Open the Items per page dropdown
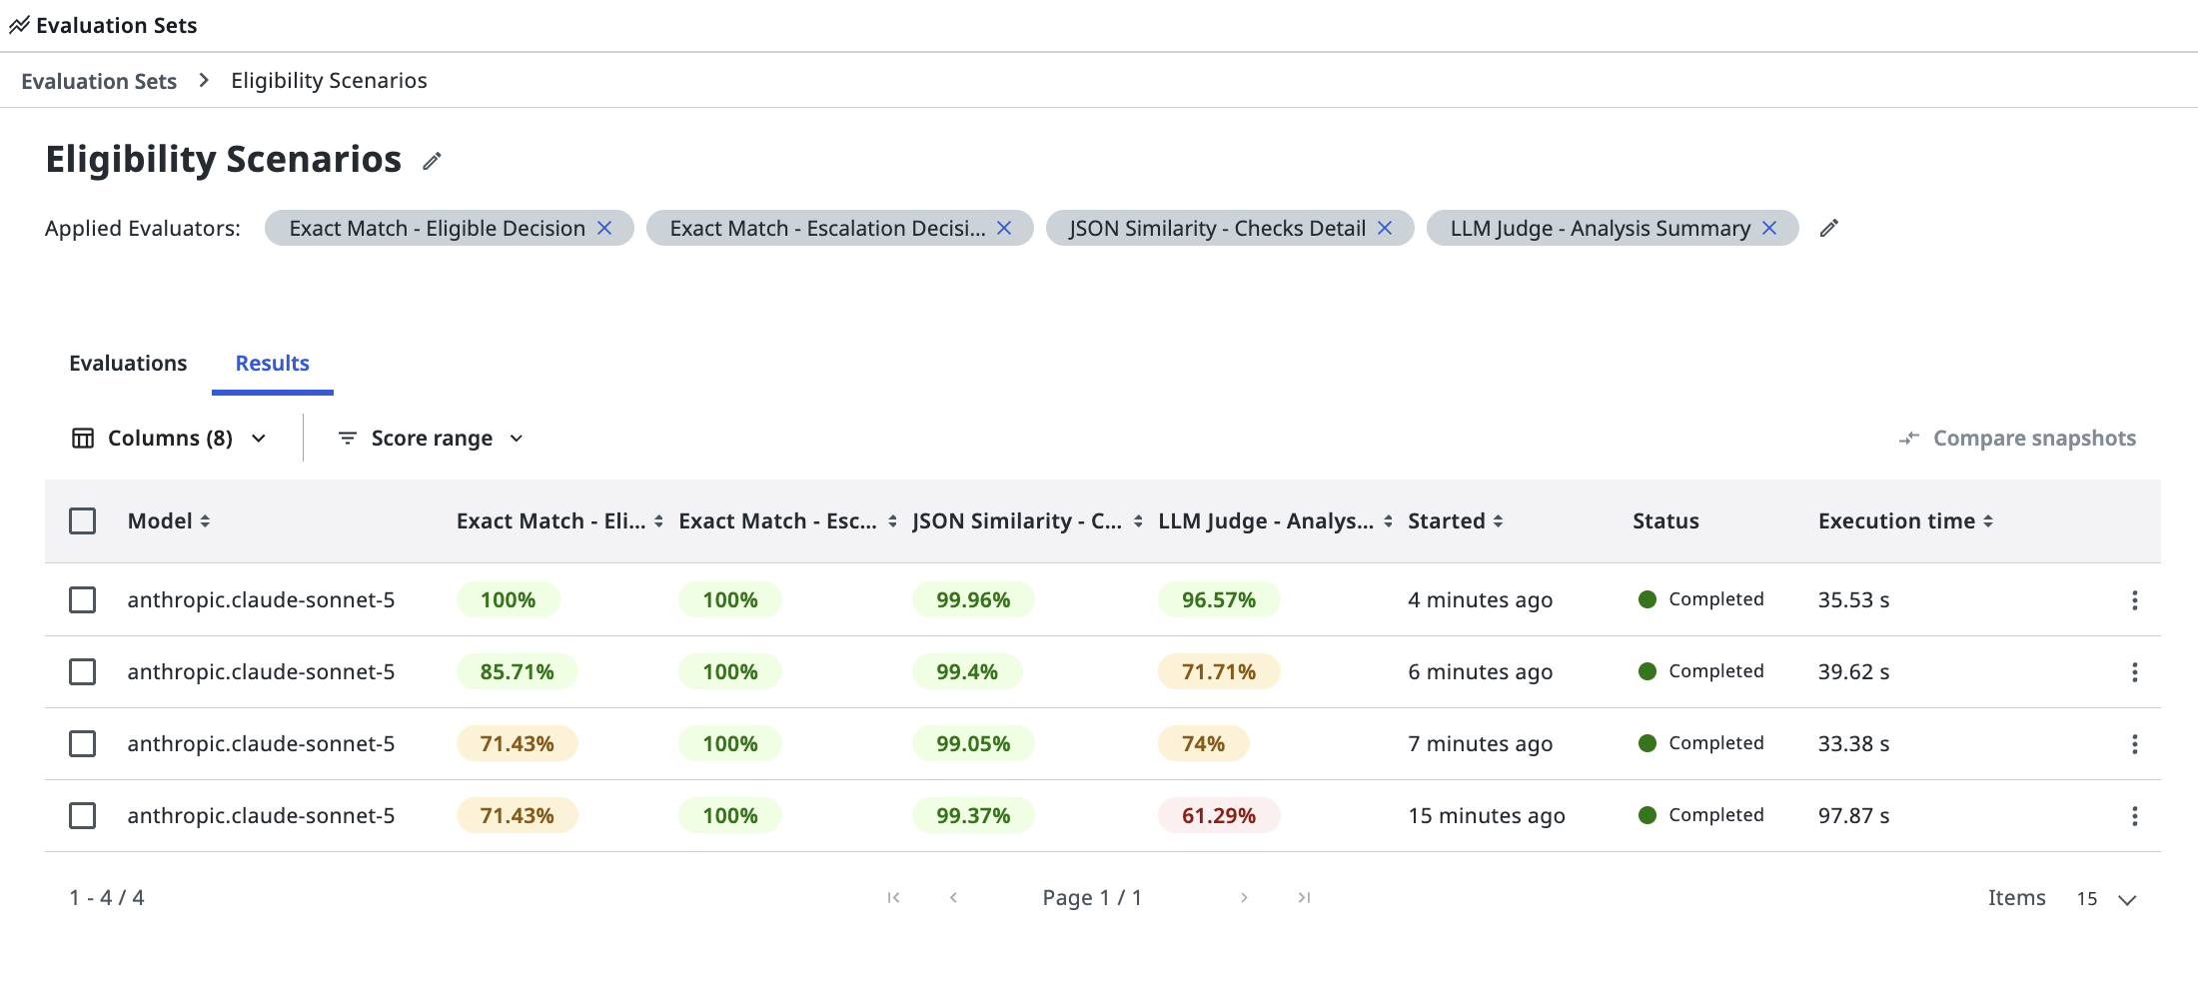The image size is (2198, 991). click(2106, 898)
